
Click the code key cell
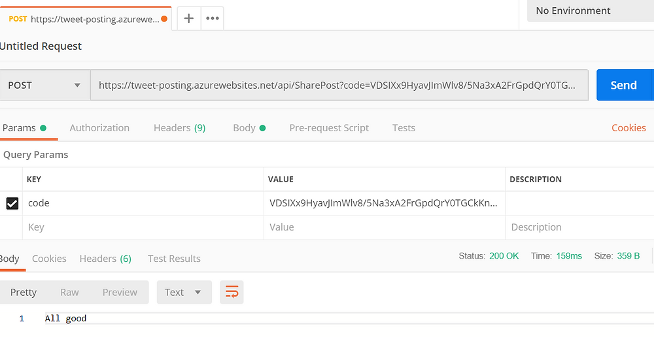143,203
